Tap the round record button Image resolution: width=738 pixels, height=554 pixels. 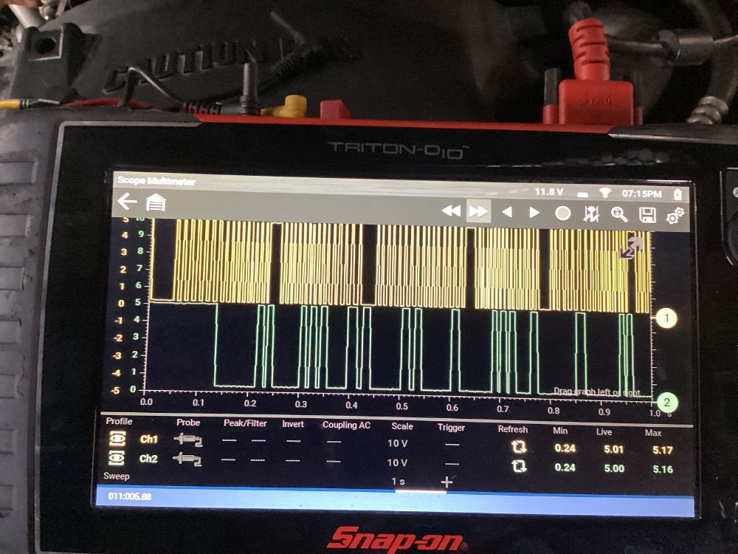[563, 213]
